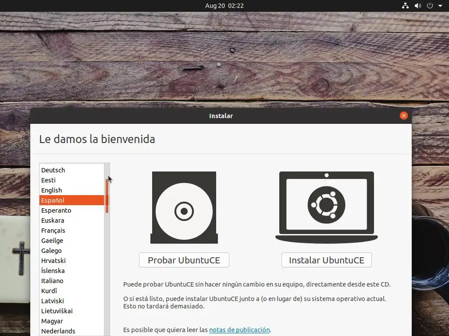Click the Instalar UbuntuCE button
Viewport: 449px width, 336px height.
tap(326, 260)
